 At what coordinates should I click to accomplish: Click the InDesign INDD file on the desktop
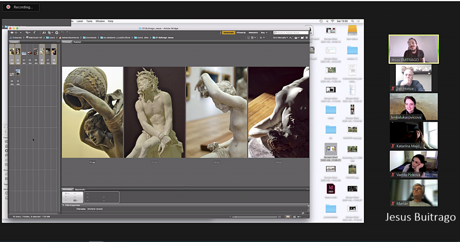(331, 189)
